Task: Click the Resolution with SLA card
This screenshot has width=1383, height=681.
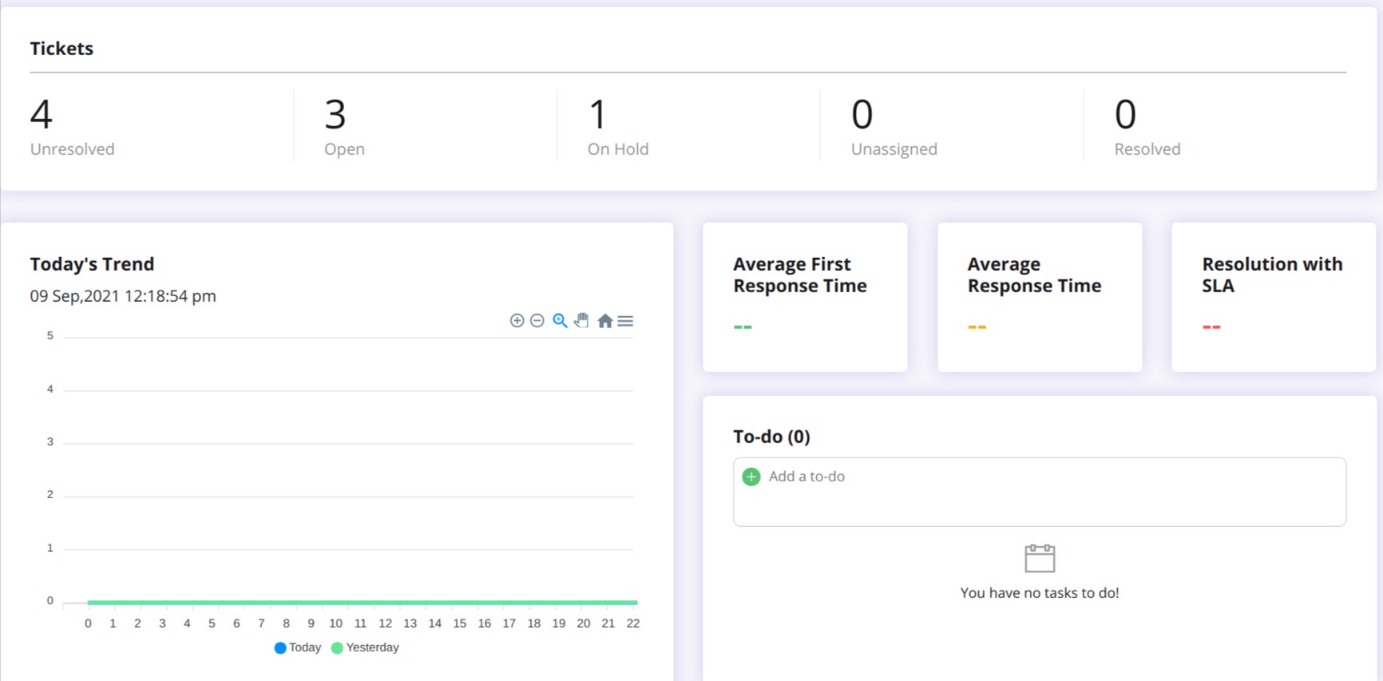Action: 1274,297
